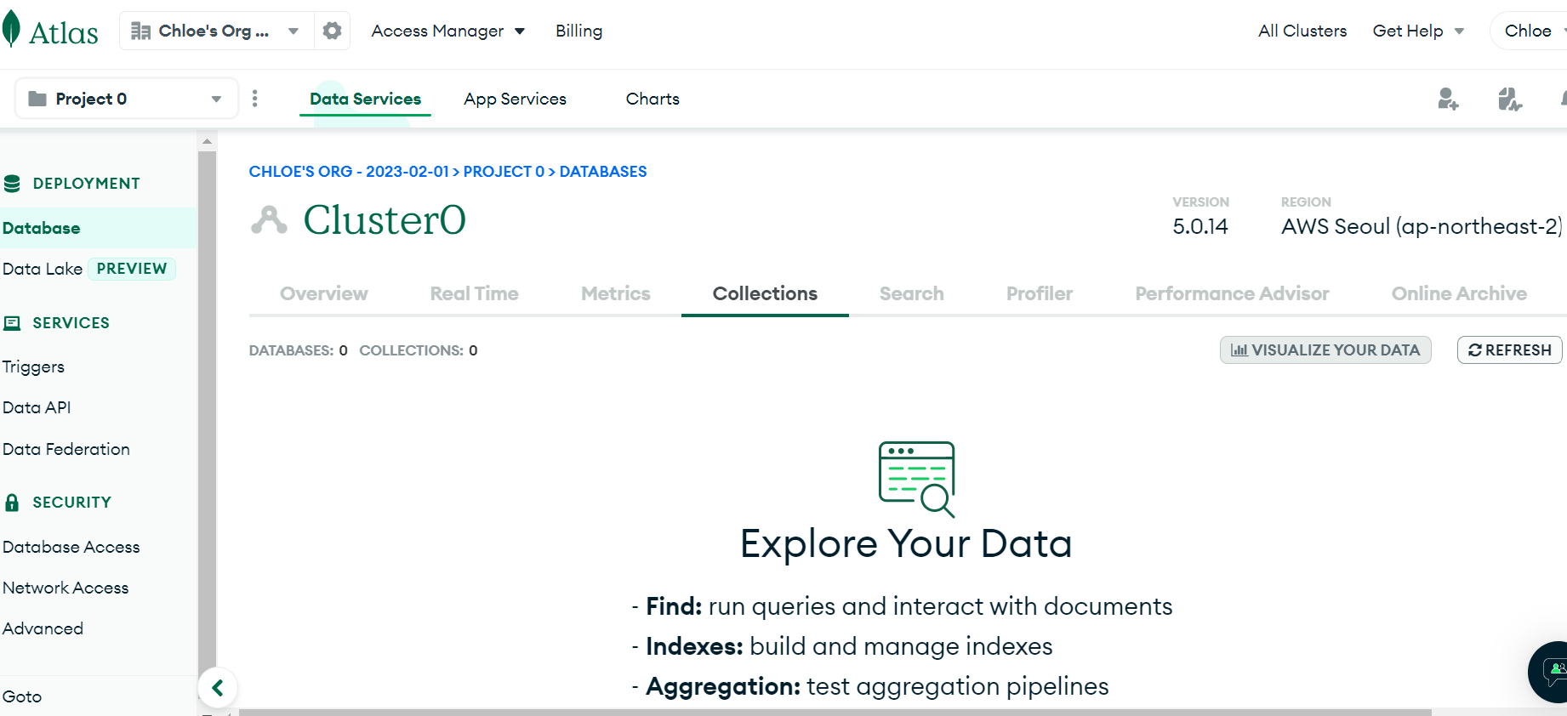Collapse the sidebar with the arrow button
Screen dimensions: 1567x716
[x=218, y=688]
